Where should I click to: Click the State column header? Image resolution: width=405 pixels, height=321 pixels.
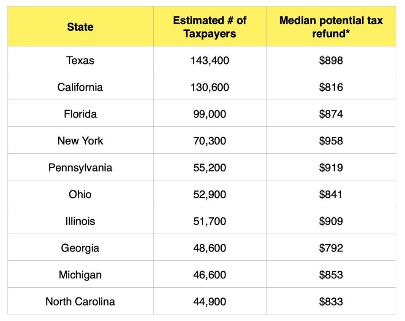pos(80,27)
